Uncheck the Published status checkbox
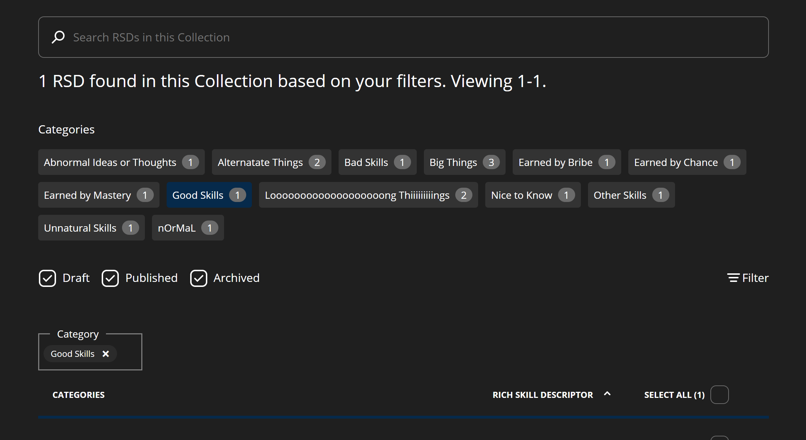This screenshot has width=806, height=440. (110, 278)
